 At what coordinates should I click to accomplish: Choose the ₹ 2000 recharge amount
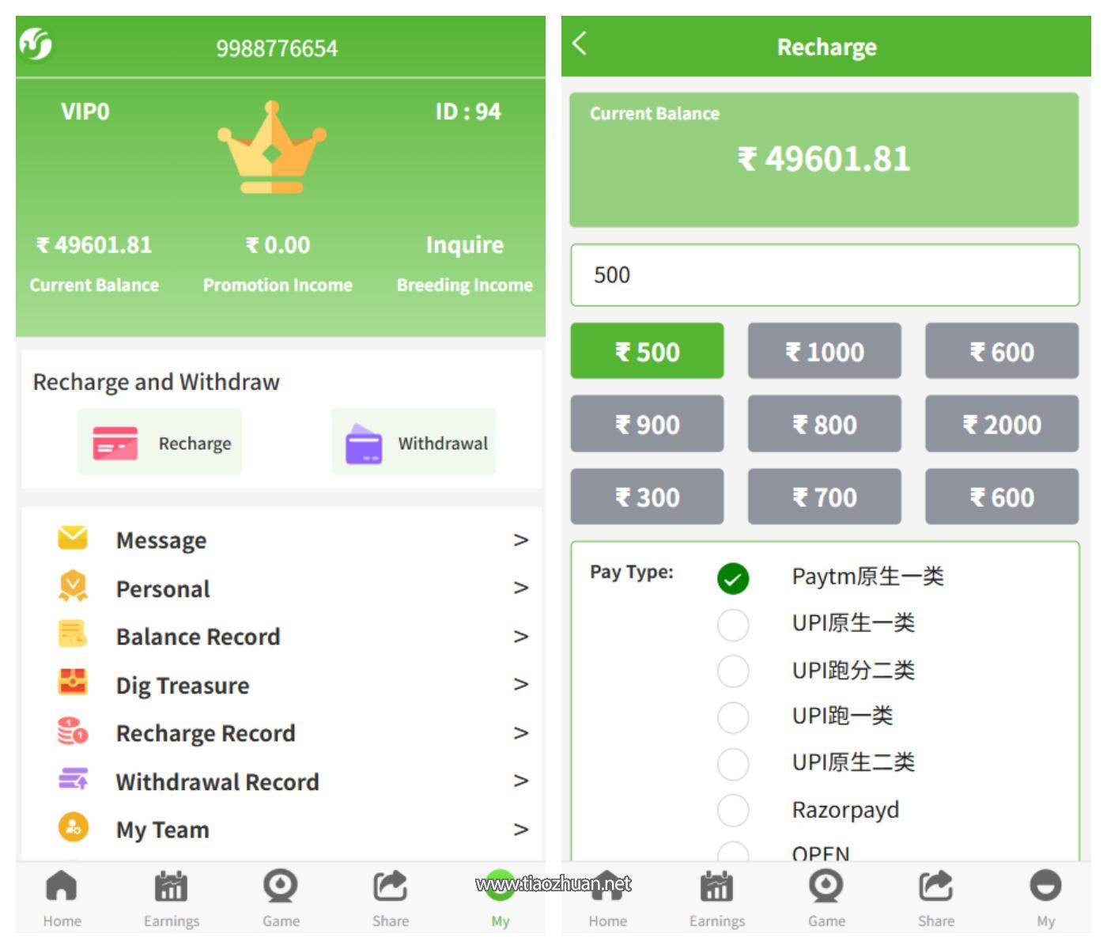[x=1002, y=424]
